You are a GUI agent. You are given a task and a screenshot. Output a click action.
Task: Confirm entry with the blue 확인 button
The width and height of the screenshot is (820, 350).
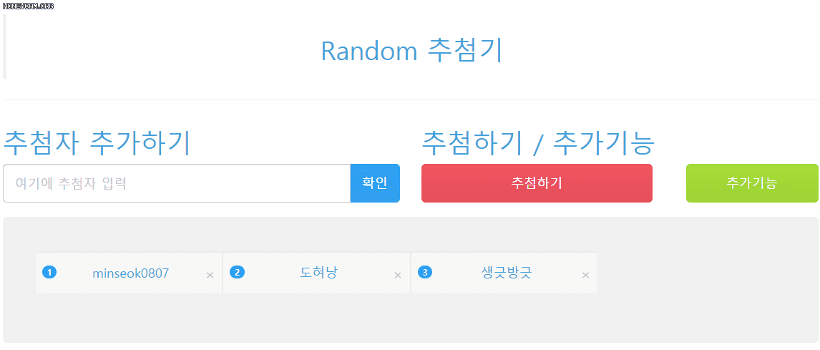coord(375,183)
